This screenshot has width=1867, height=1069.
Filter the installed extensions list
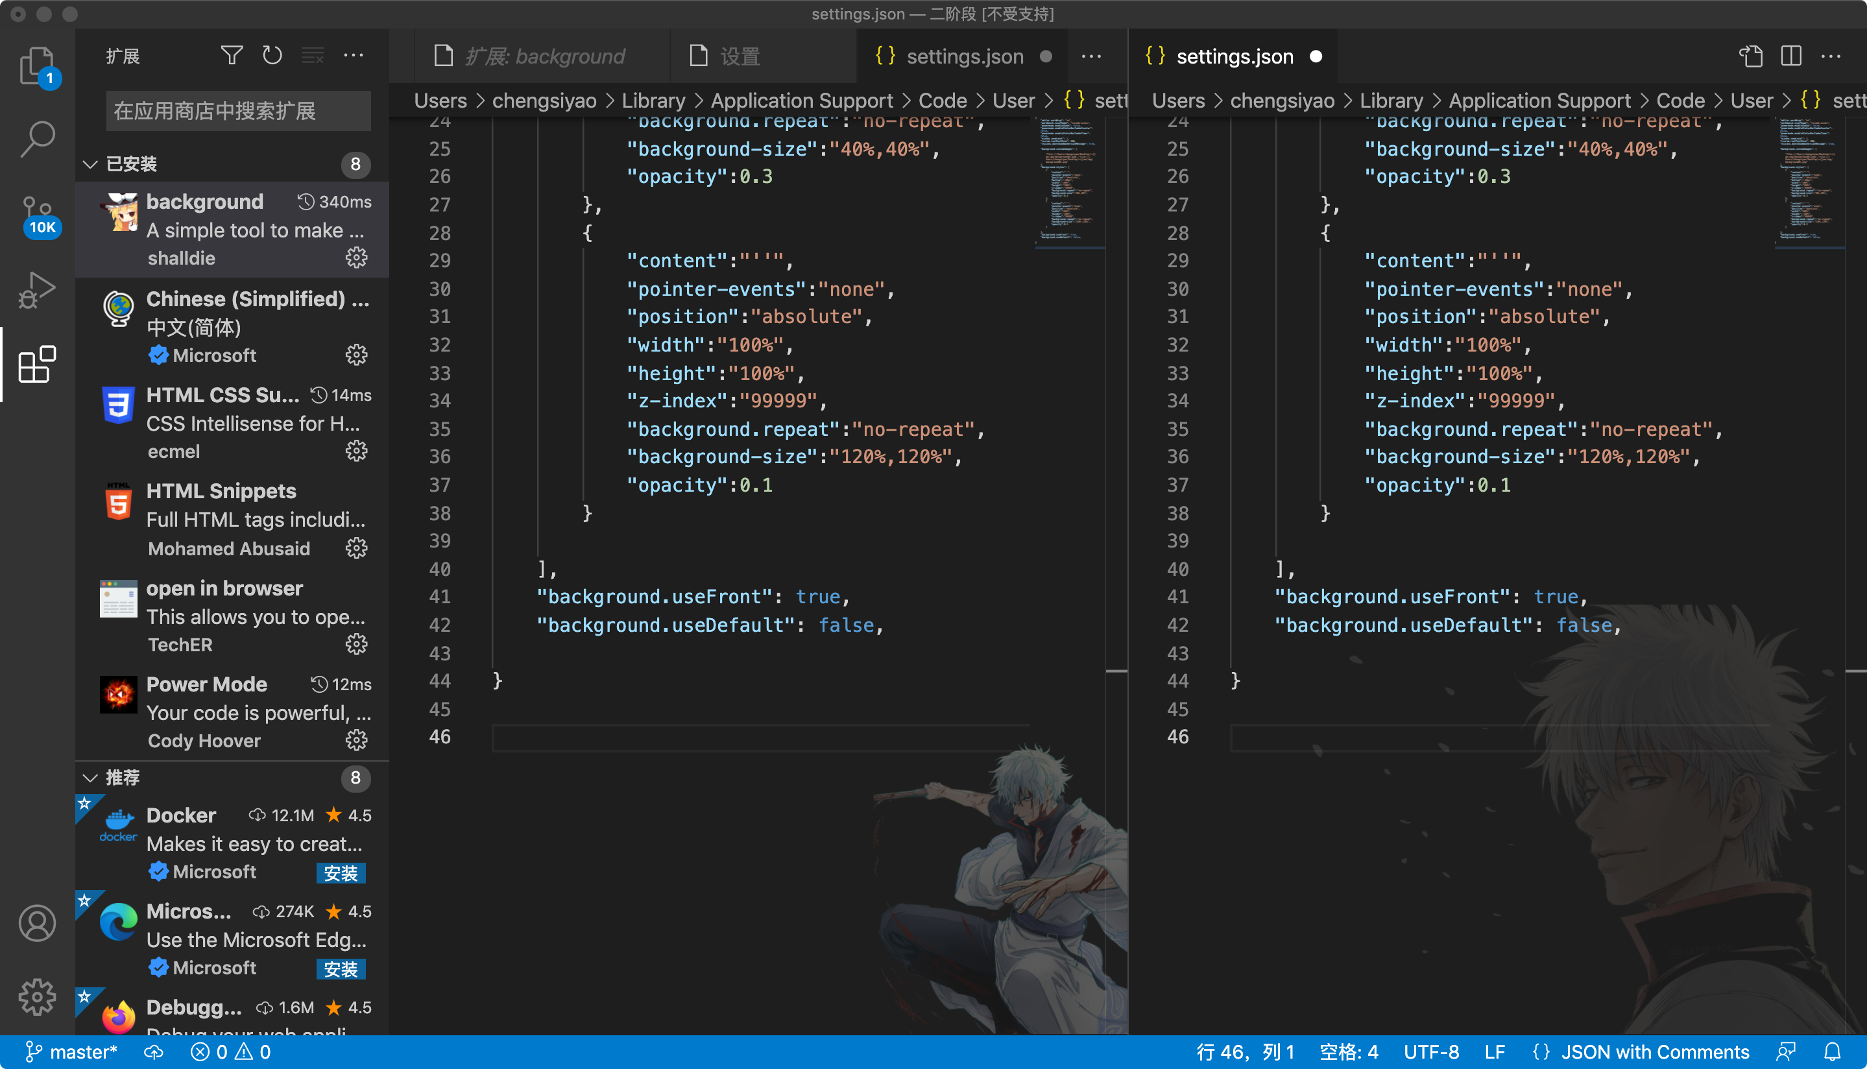click(231, 55)
